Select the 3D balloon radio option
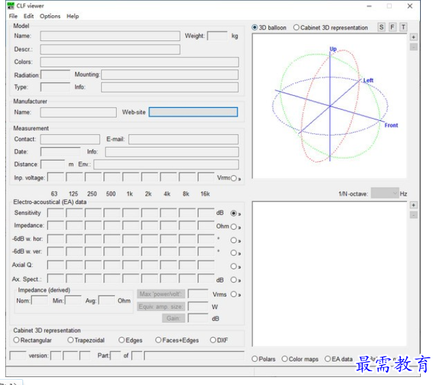The image size is (436, 385). pos(255,28)
